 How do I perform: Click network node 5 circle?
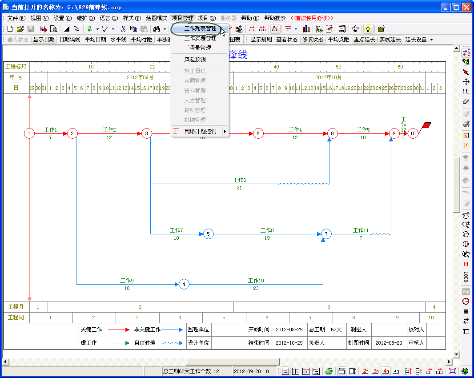(208, 234)
